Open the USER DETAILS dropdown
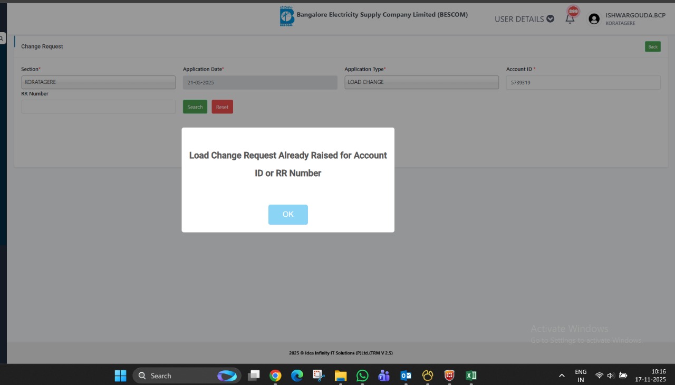 pyautogui.click(x=524, y=19)
